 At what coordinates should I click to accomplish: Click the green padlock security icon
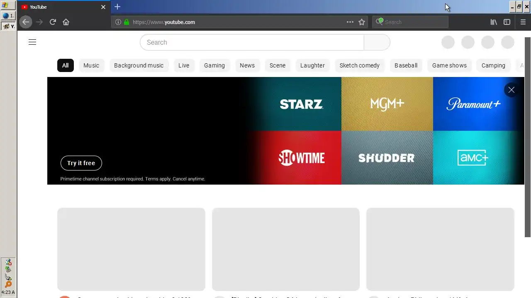click(x=127, y=22)
